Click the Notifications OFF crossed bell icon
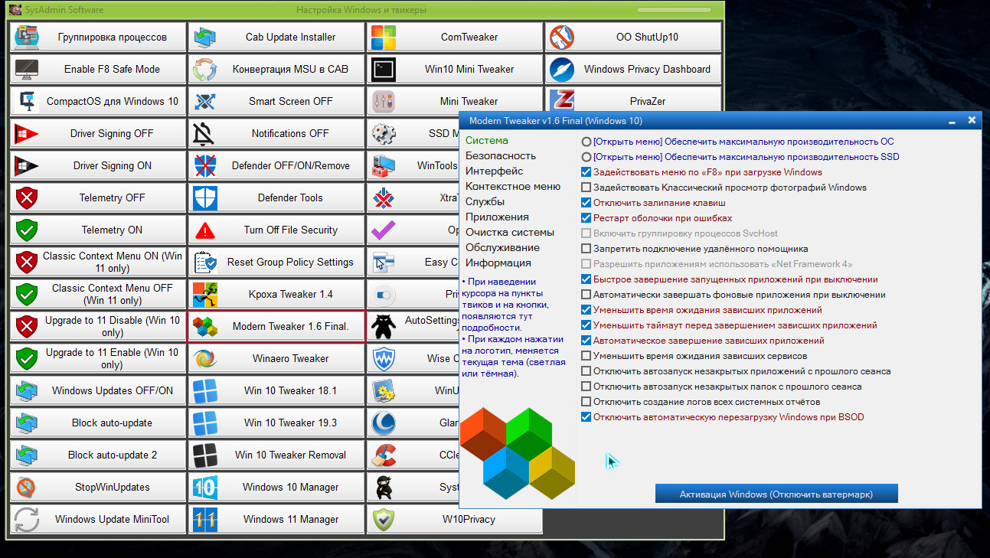990x558 pixels. click(x=205, y=133)
